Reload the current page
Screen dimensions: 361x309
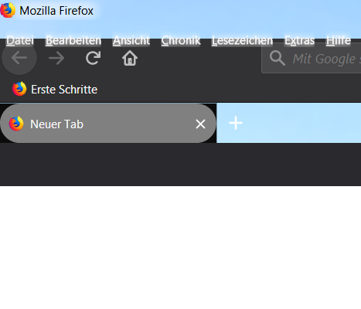click(93, 58)
